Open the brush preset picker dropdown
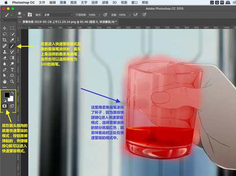236x176 pixels. pyautogui.click(x=24, y=15)
